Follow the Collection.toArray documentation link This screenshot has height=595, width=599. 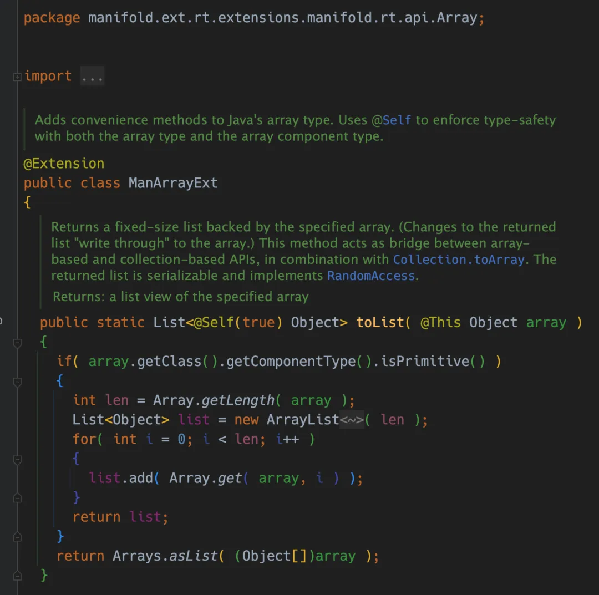459,260
